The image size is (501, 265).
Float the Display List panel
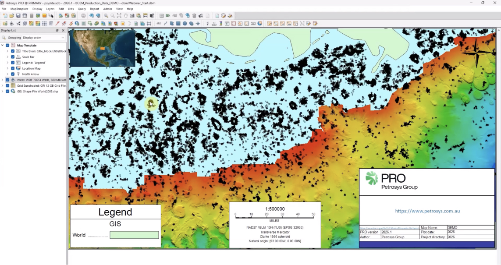[x=57, y=31]
